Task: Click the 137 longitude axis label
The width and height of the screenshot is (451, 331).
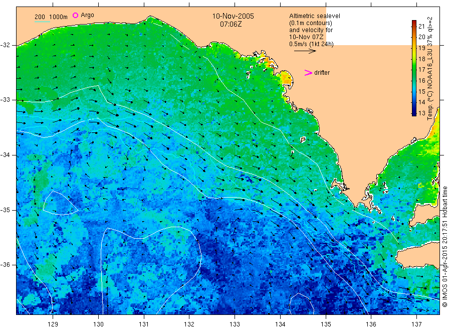Action: [416, 324]
